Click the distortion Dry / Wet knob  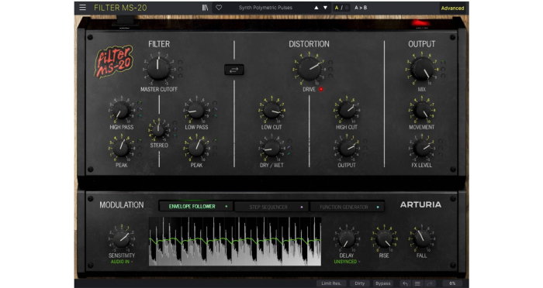pos(271,149)
